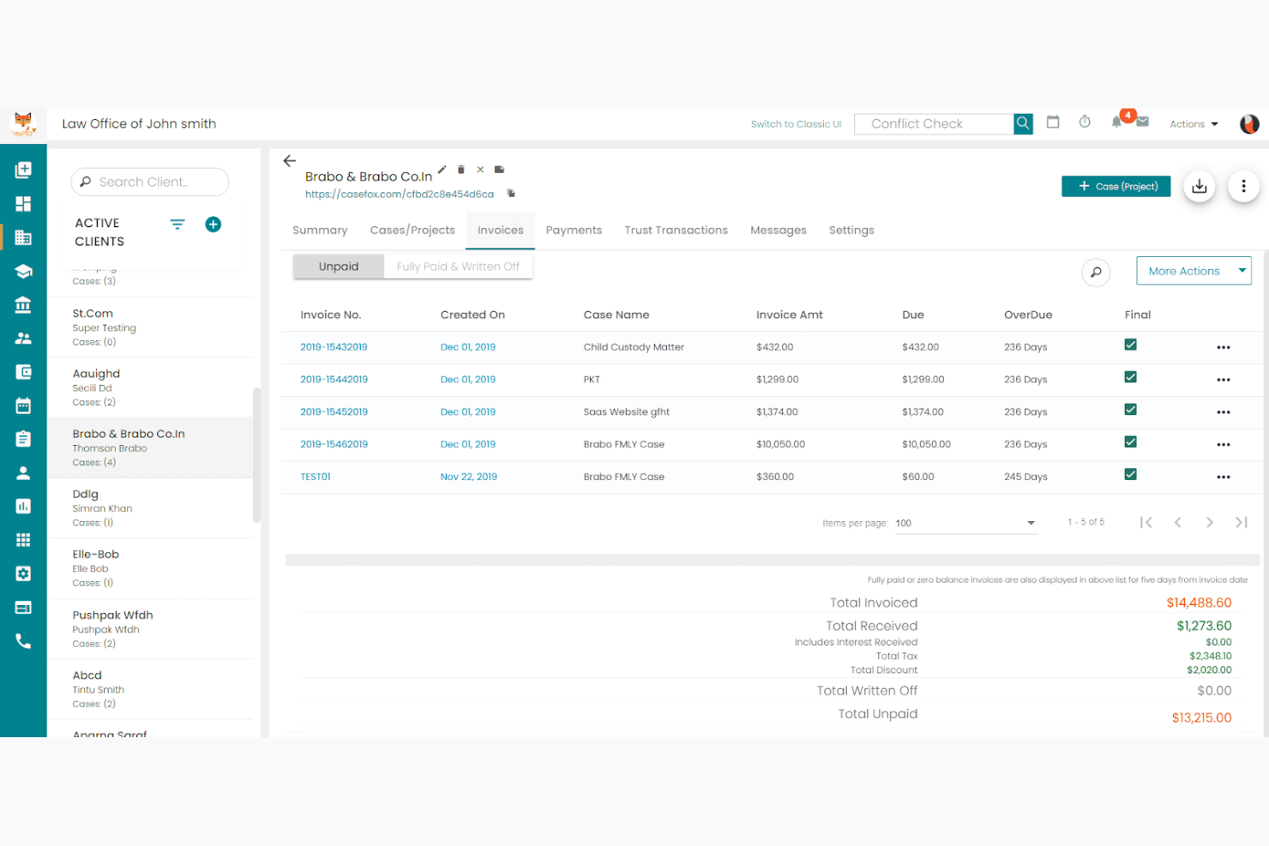1269x846 pixels.
Task: Open row options for invoice 2019-15452019
Action: pos(1224,412)
